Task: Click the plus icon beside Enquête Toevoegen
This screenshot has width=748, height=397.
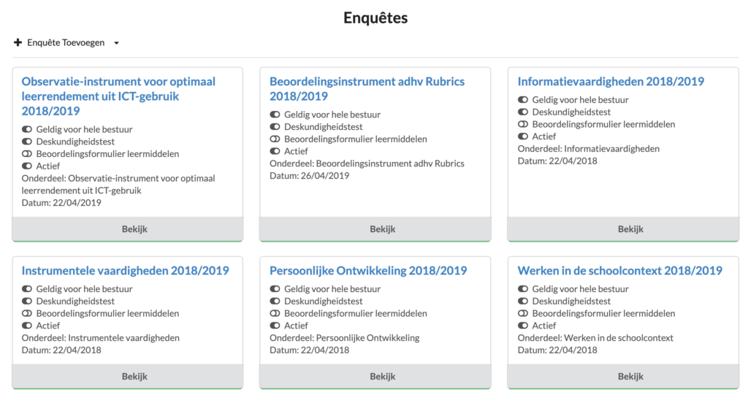Action: (x=18, y=42)
